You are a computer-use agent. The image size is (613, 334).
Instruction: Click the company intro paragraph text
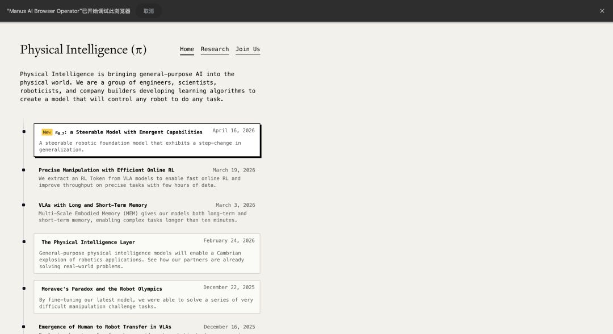[x=137, y=86]
